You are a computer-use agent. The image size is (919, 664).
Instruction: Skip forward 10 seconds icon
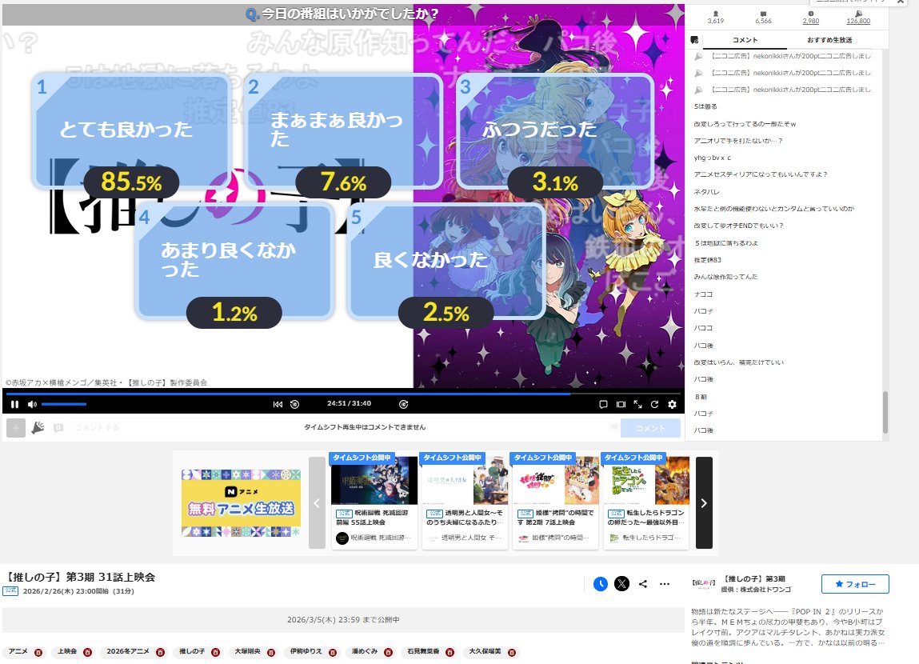(403, 404)
